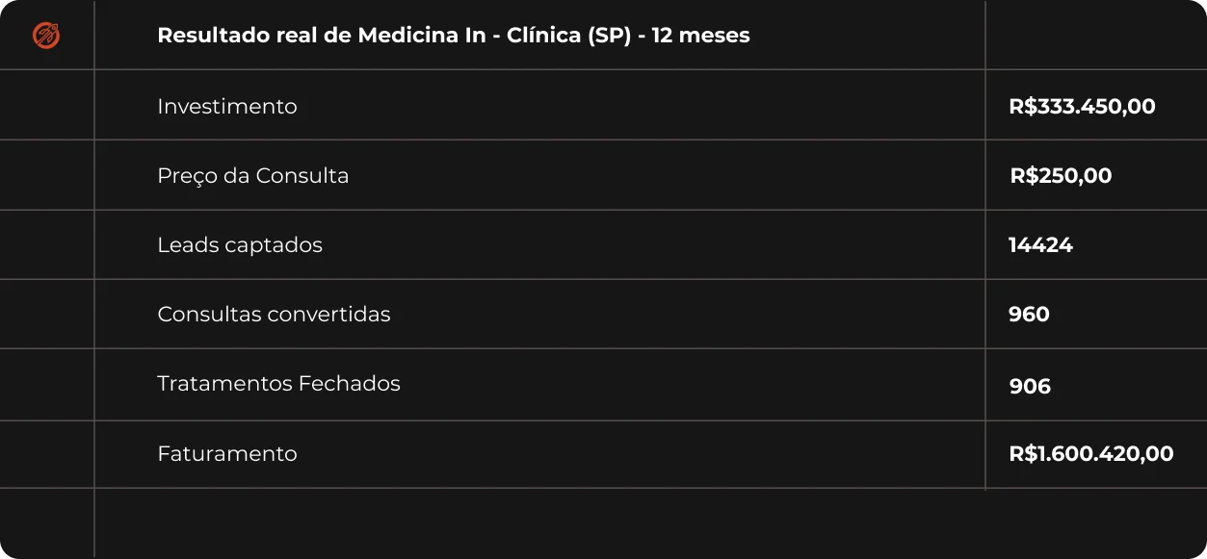Image resolution: width=1207 pixels, height=559 pixels.
Task: Click empty left cell beside Tratamentos Fechados
Action: tap(46, 384)
